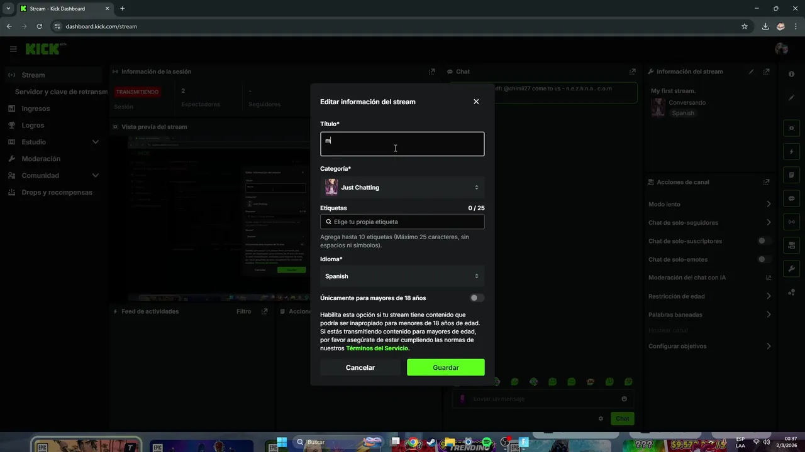Open the hamburger menu beside Kick logo

(13, 49)
